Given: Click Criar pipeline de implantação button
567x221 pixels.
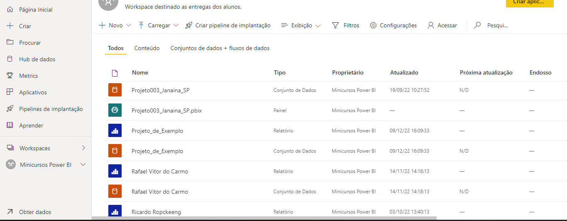Looking at the screenshot, I should (x=228, y=25).
